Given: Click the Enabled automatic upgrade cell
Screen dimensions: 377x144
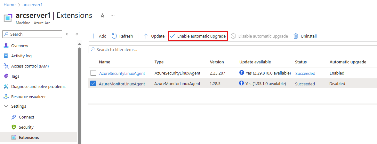Looking at the screenshot, I should [x=337, y=73].
